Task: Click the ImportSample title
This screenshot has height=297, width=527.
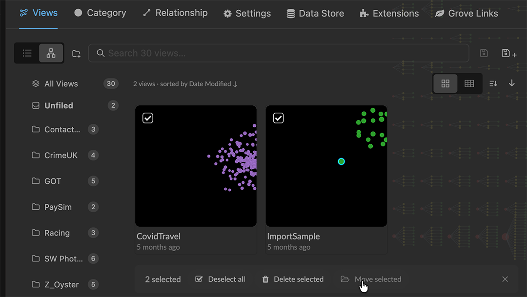Action: [x=293, y=236]
